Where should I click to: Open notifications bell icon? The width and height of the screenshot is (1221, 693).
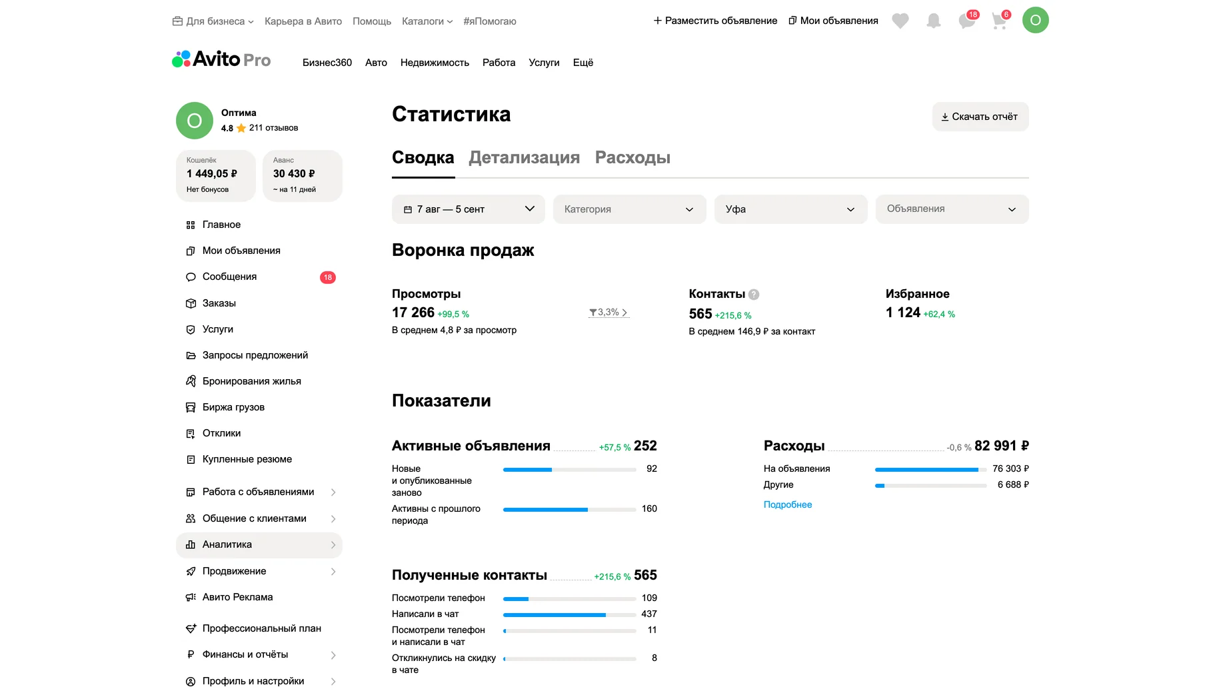pos(934,21)
